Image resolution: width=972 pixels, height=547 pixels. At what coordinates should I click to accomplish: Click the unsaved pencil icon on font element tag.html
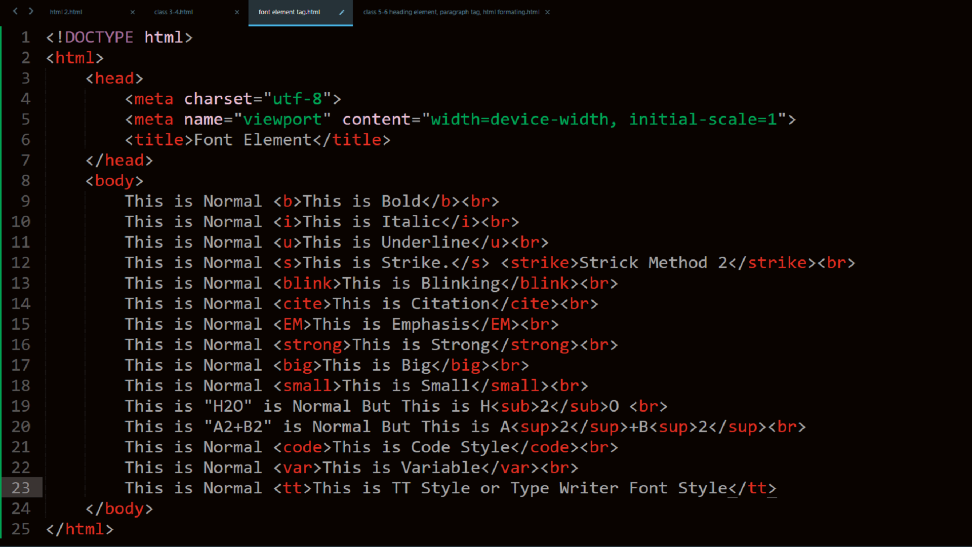coord(342,12)
